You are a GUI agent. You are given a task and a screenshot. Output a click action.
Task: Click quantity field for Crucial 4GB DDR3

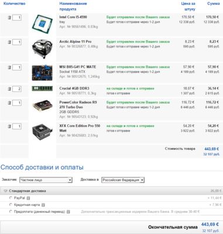coord(17,89)
